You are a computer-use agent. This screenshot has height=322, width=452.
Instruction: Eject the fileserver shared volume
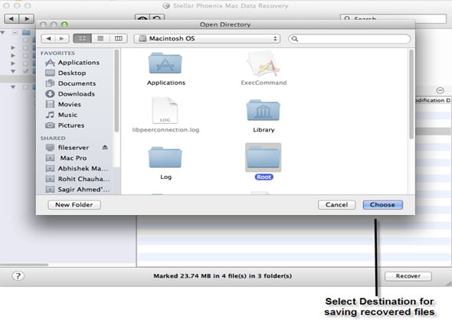pyautogui.click(x=105, y=148)
